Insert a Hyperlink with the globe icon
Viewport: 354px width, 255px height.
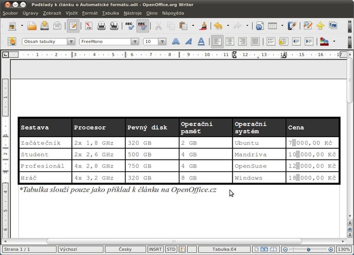point(260,26)
